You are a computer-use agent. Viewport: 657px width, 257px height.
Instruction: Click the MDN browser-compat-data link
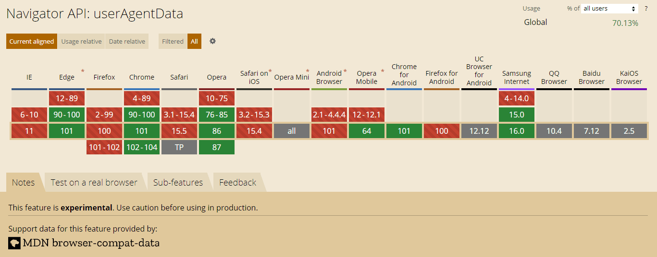point(91,243)
